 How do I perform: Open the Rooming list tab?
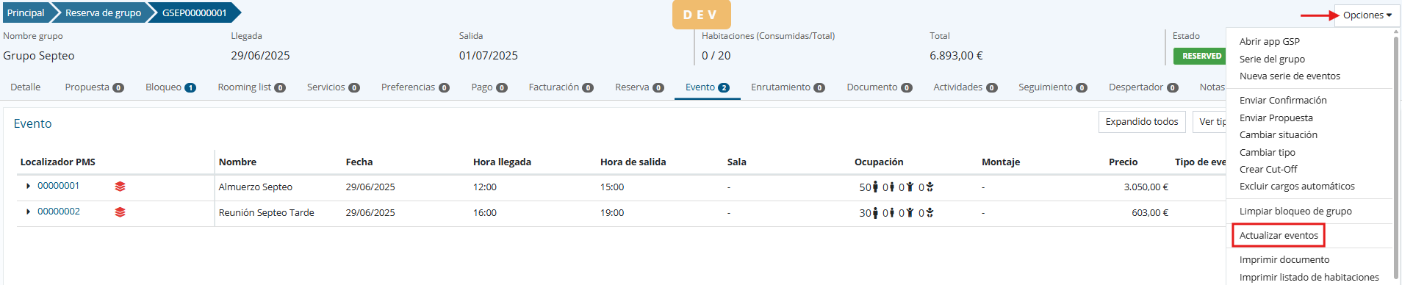(251, 87)
